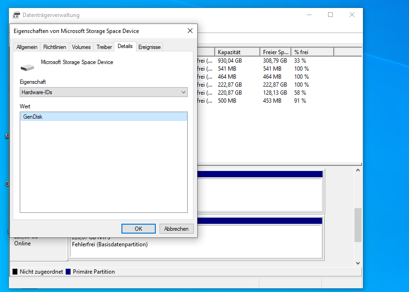409x292 pixels.
Task: Click the Datenträgerverwaltung title bar icon
Action: tap(16, 15)
